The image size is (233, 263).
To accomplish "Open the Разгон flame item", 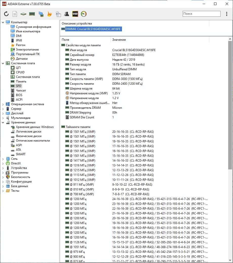I will pyautogui.click(x=20, y=45).
